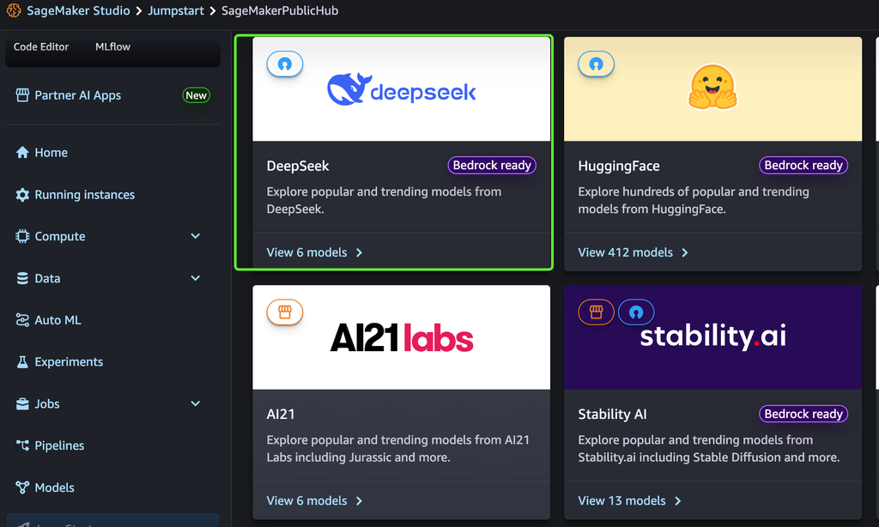Click the DeepSeek logo banner
This screenshot has width=879, height=527.
[x=402, y=89]
